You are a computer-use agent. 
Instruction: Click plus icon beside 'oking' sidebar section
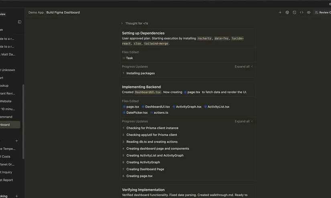click(x=17, y=196)
